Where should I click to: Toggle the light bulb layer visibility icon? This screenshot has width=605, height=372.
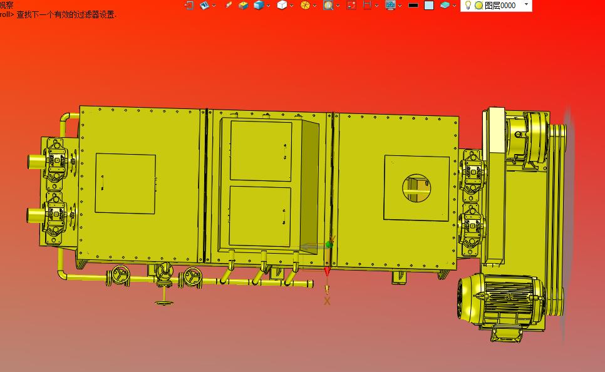pos(468,5)
